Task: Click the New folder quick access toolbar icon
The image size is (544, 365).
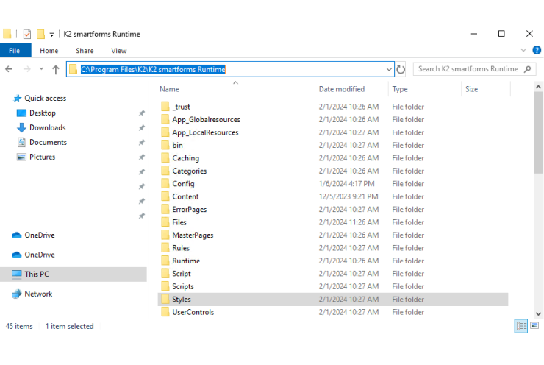Action: (x=40, y=34)
